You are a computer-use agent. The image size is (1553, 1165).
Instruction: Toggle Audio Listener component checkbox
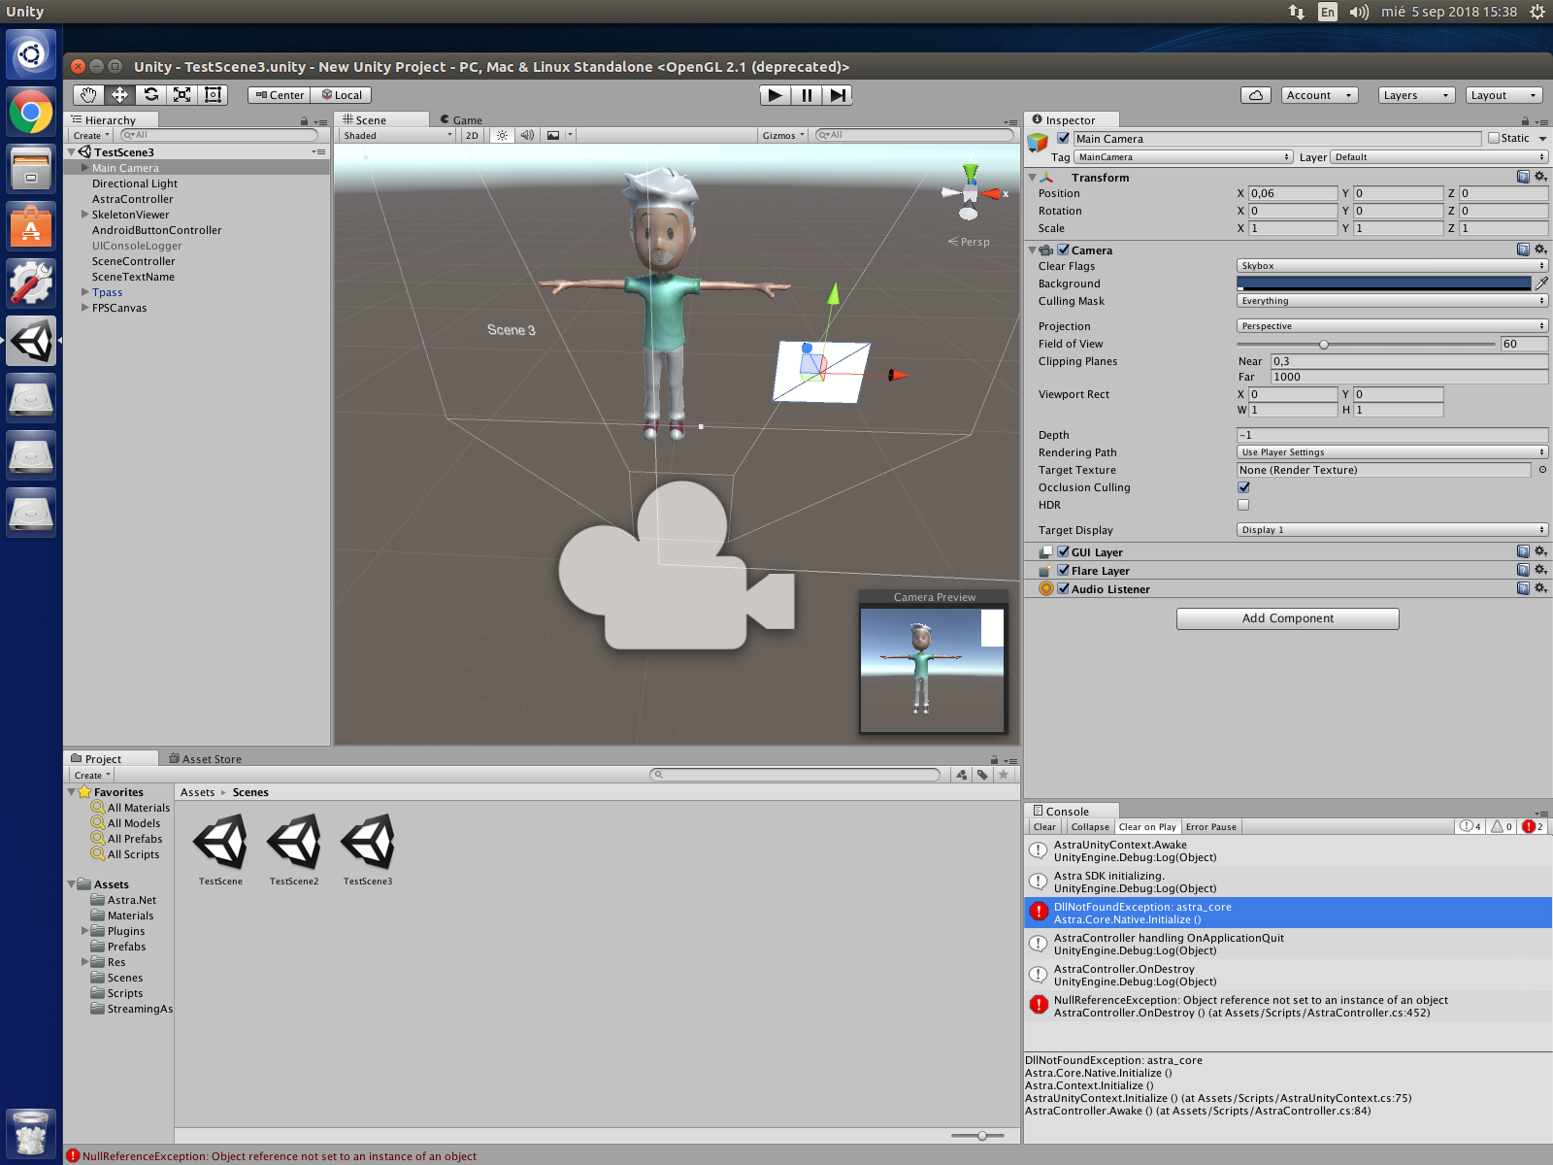1063,588
